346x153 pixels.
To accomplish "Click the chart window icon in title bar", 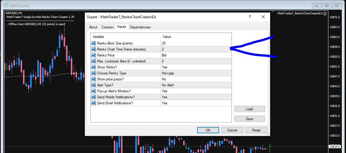I will pos(6,5).
